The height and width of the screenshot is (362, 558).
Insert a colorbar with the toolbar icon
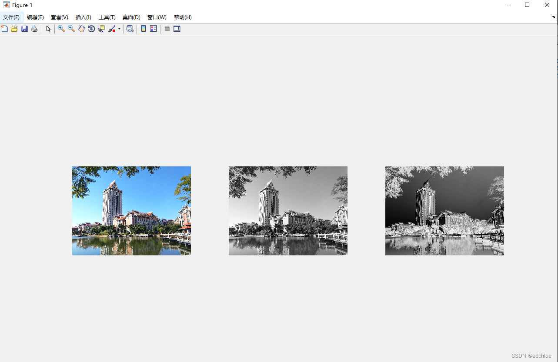pos(144,29)
